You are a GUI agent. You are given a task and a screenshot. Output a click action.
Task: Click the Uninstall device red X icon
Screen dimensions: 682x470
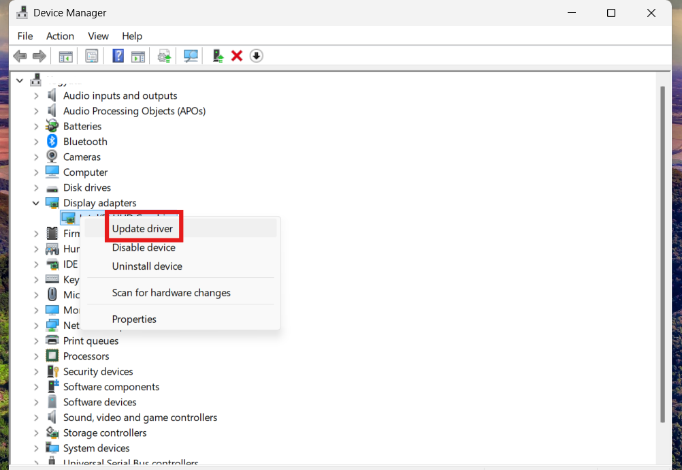[x=236, y=56]
